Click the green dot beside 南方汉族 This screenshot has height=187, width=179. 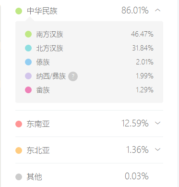(28, 34)
